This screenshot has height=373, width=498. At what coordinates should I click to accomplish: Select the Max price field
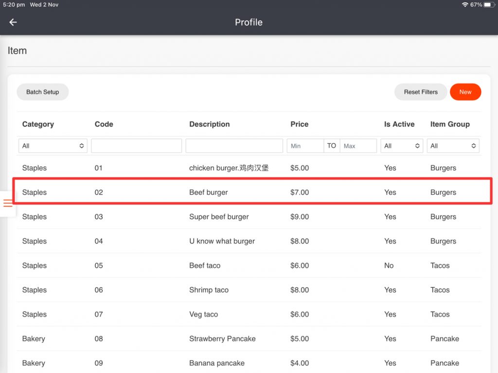pos(358,146)
